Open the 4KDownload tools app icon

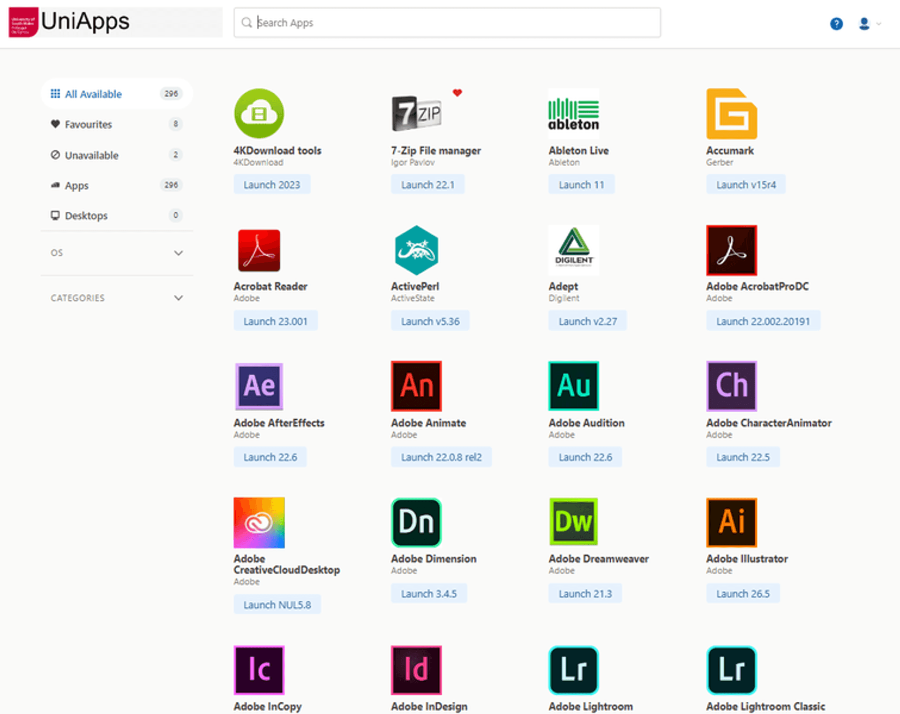259,113
